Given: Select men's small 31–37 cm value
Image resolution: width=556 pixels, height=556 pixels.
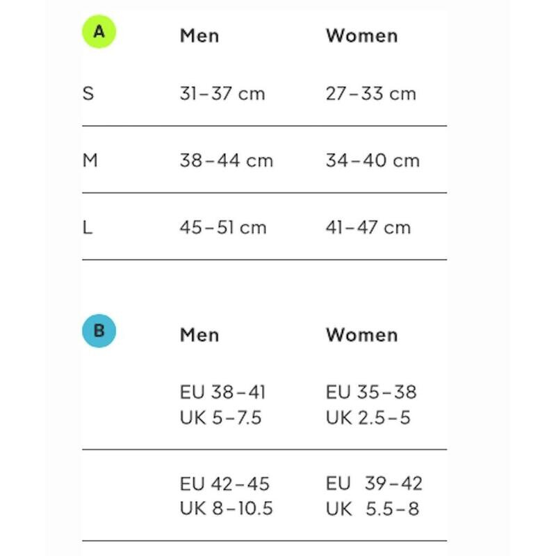Looking at the screenshot, I should tap(222, 94).
